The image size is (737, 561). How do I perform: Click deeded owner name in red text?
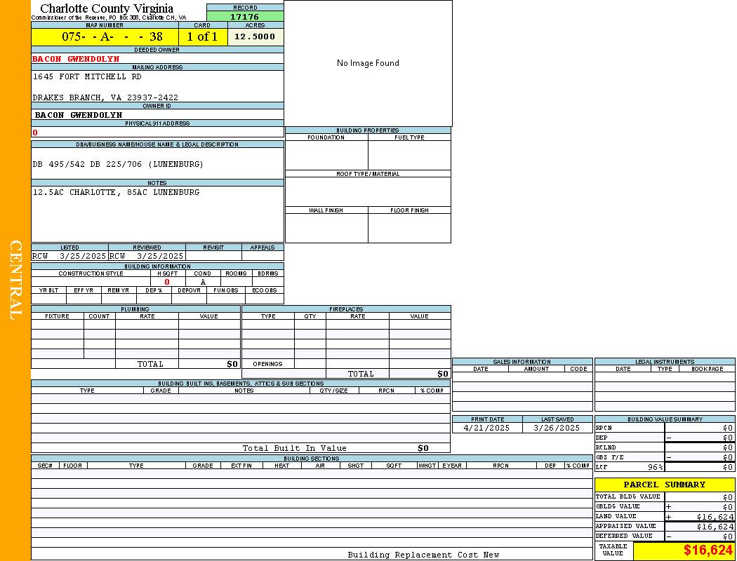click(76, 59)
